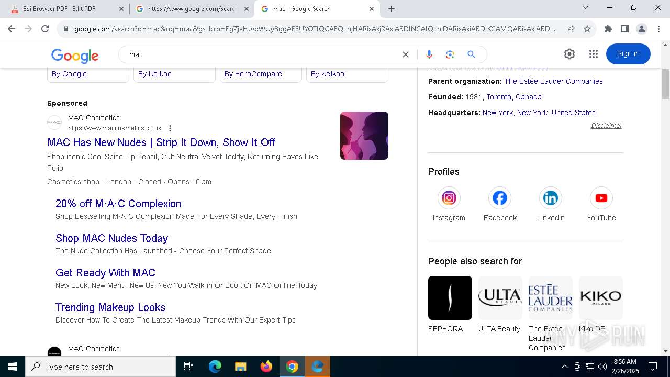The height and width of the screenshot is (377, 670).
Task: Open the notification center icon
Action: point(653,367)
